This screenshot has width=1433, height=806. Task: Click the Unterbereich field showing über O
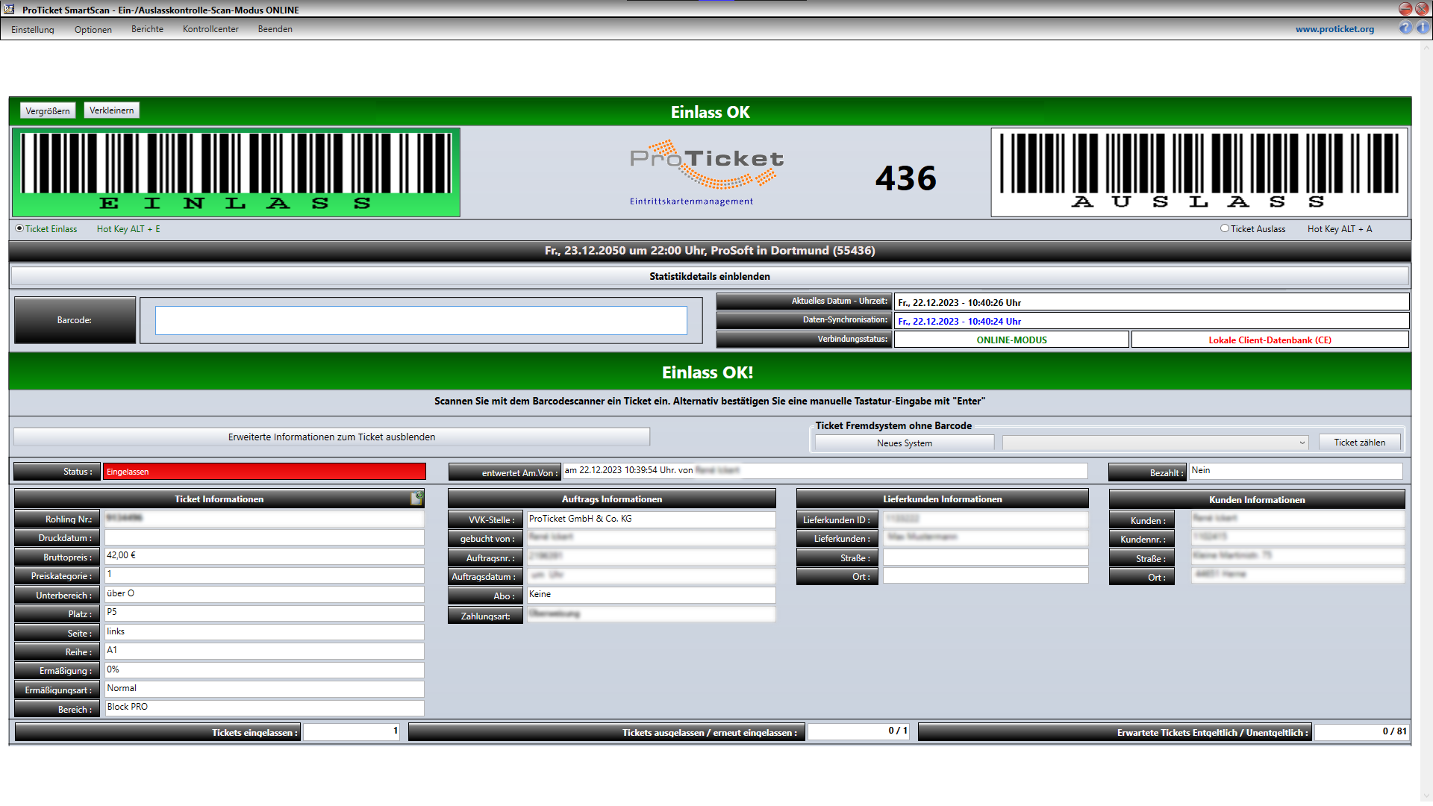point(264,594)
